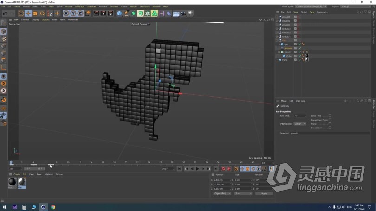
Task: Open the Size mode dropdown
Action: tap(243, 193)
